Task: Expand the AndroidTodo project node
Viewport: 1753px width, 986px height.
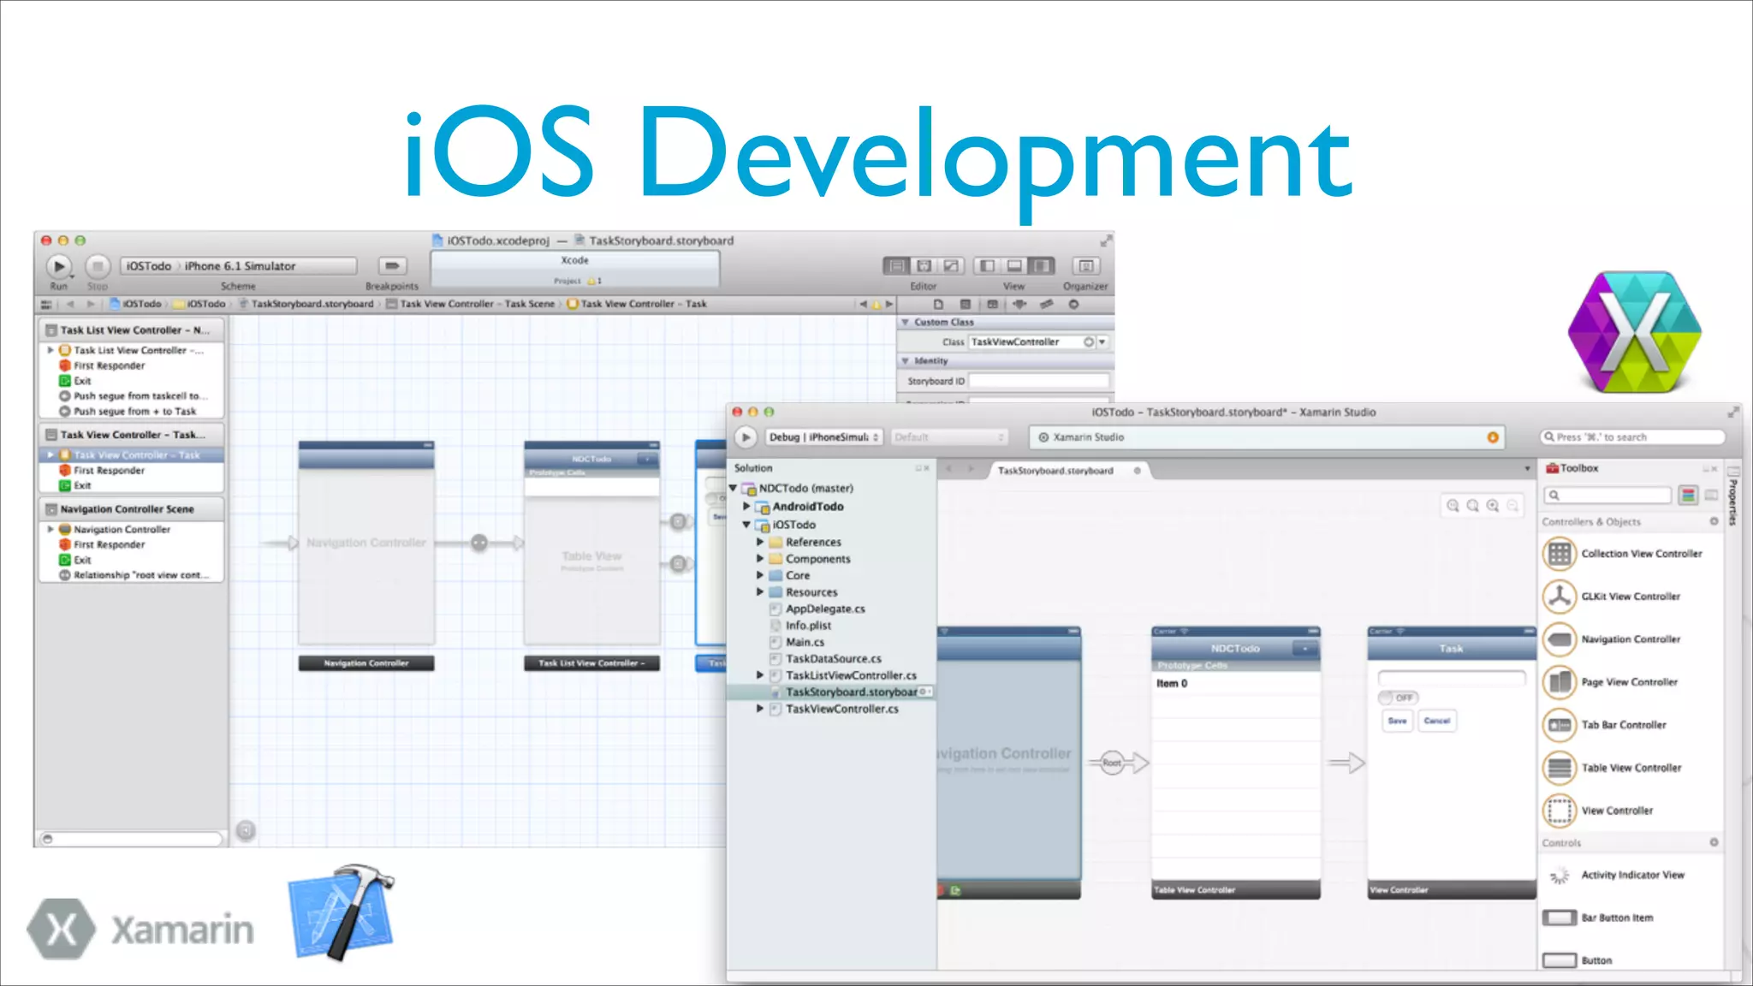Action: click(746, 507)
